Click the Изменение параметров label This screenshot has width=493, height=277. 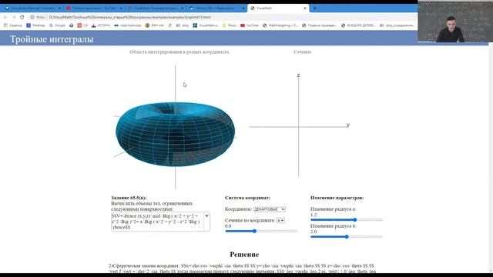pos(337,198)
